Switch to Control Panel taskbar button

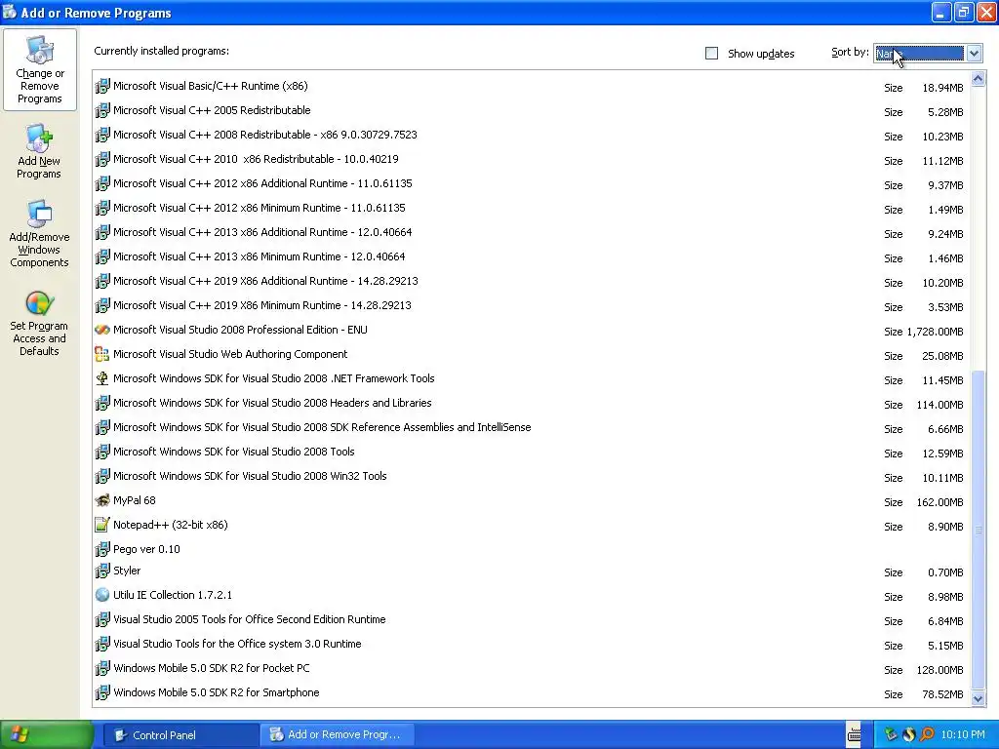pos(180,735)
